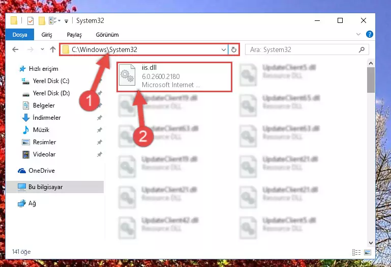Click the vertical scrollbar thumb
391x267 pixels.
pos(371,80)
